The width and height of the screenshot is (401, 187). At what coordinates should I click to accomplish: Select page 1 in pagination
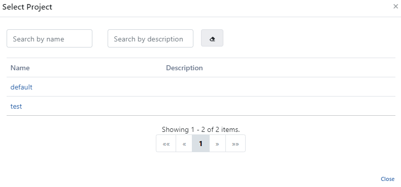click(201, 144)
